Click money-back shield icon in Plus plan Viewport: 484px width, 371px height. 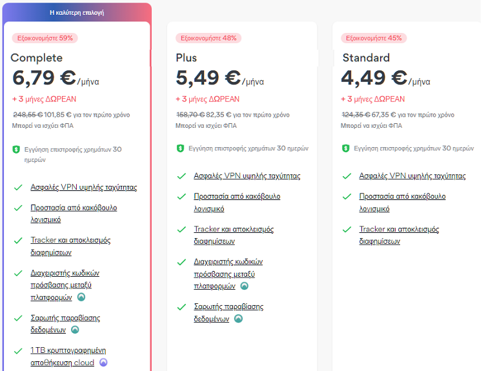pyautogui.click(x=180, y=148)
